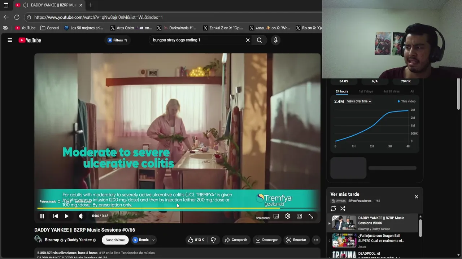Go back in the browser
This screenshot has height=259, width=462.
6,17
